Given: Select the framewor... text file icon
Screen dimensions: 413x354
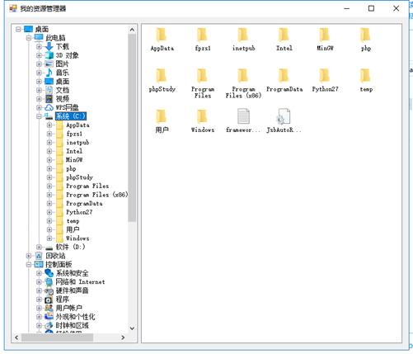Looking at the screenshot, I should coord(243,116).
